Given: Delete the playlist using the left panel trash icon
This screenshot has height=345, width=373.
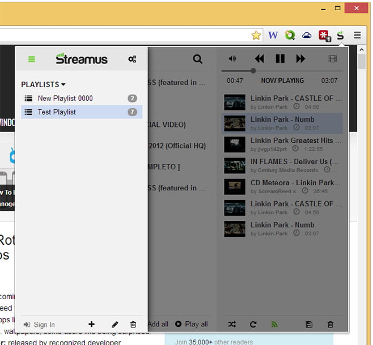Looking at the screenshot, I should (x=133, y=325).
